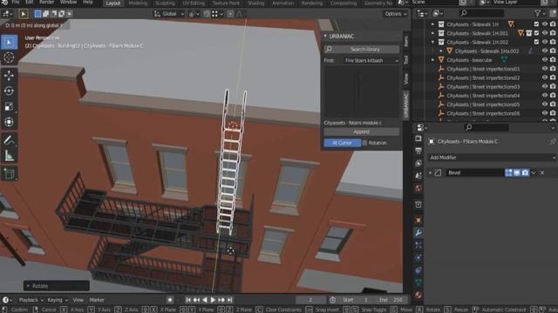Collapse the CityAssets Sidewalk 1H.002 collection
The image size is (558, 313).
point(432,42)
